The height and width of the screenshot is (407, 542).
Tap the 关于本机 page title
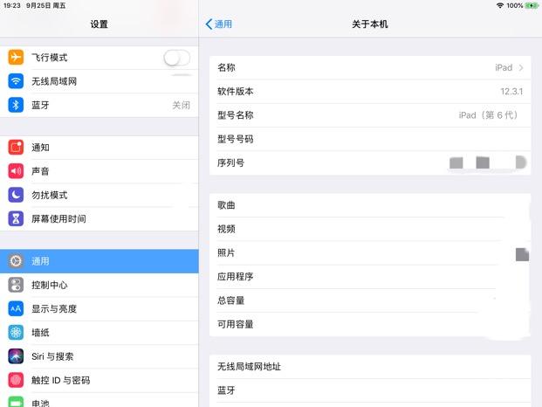[x=369, y=24]
